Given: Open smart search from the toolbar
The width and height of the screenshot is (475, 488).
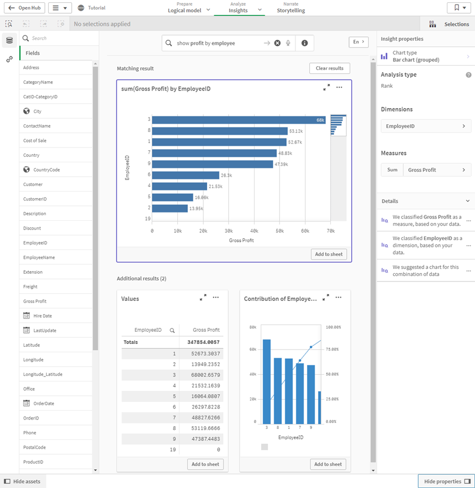Looking at the screenshot, I should 9,24.
